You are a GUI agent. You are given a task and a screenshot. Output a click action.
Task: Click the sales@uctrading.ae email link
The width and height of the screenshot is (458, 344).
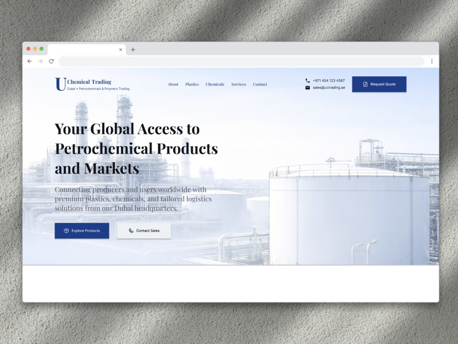point(329,87)
